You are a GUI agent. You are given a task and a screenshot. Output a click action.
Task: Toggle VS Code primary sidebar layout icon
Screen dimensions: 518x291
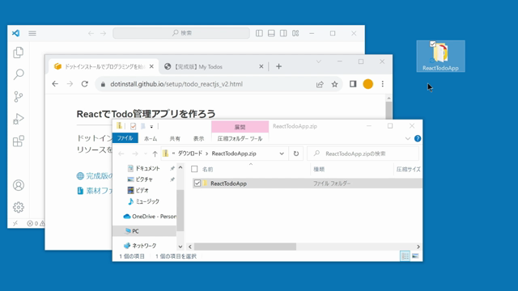pos(259,33)
